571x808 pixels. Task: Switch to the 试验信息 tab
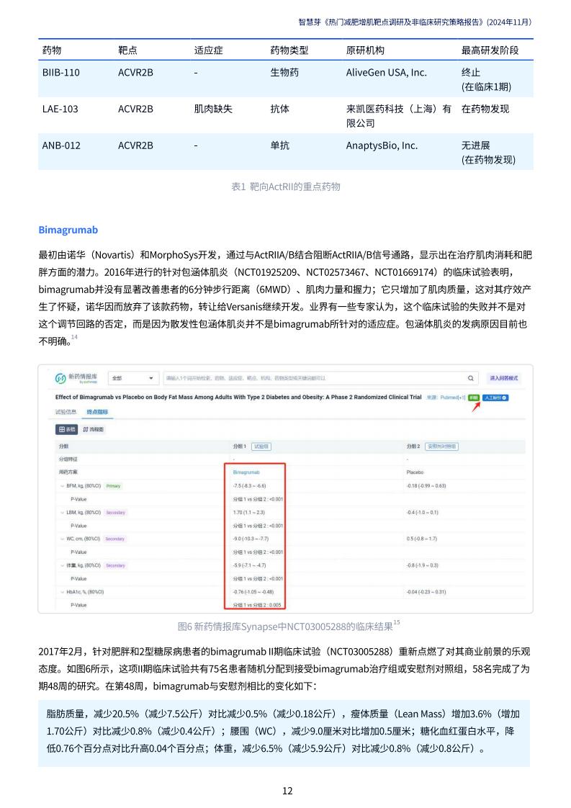click(66, 412)
